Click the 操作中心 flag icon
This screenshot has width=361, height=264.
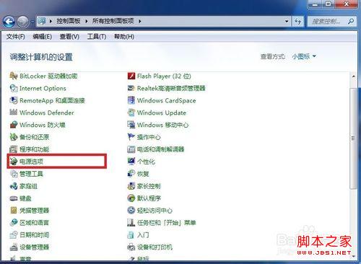[x=131, y=137]
